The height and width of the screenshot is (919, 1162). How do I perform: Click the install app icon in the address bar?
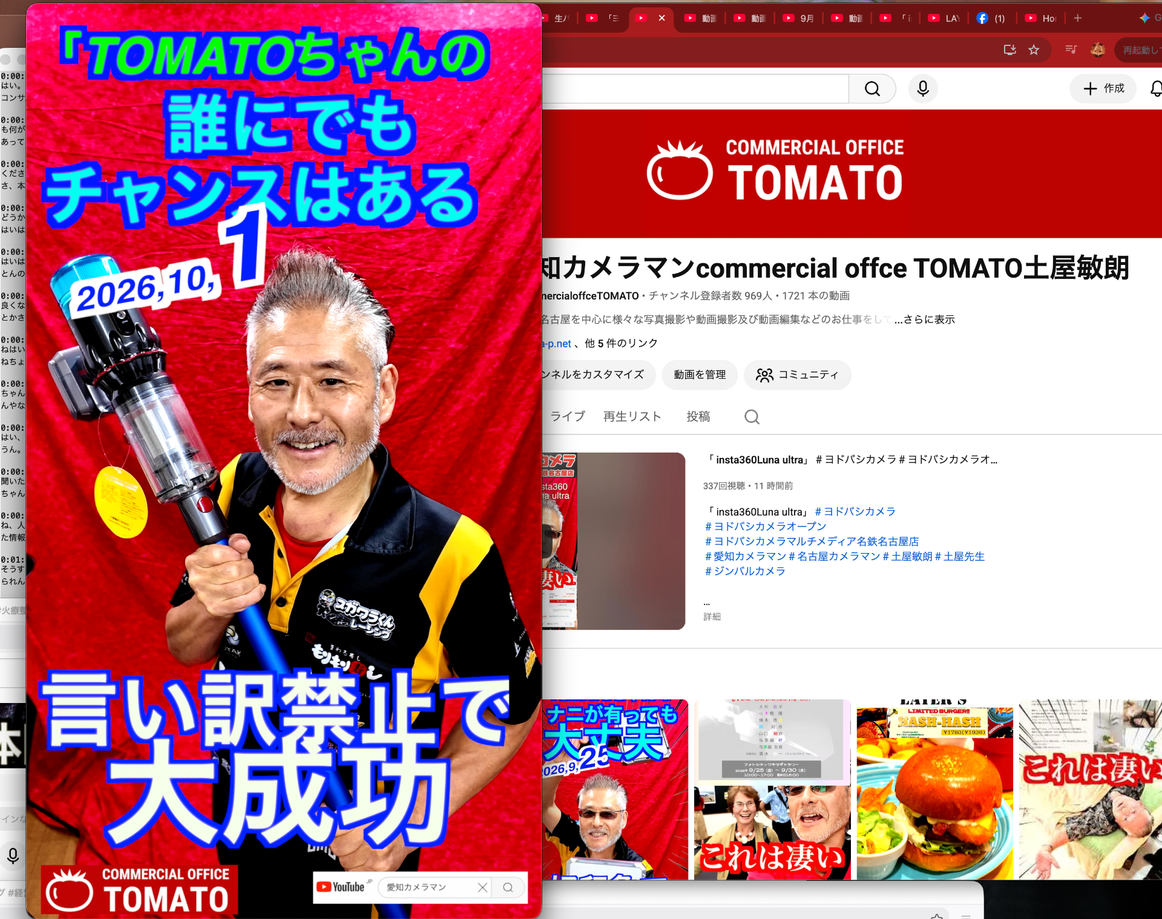pyautogui.click(x=1009, y=50)
